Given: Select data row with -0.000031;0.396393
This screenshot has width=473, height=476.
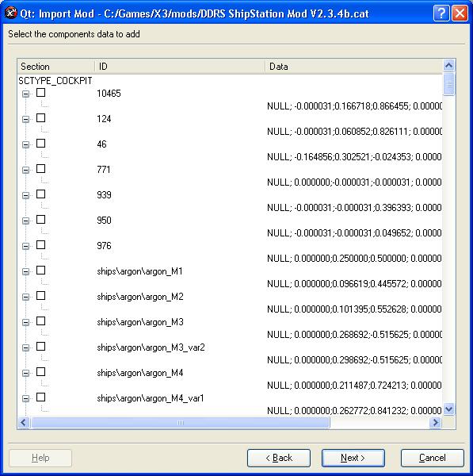Looking at the screenshot, I should pos(354,208).
